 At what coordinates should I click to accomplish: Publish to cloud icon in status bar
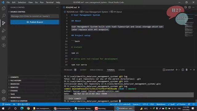coord(14,104)
